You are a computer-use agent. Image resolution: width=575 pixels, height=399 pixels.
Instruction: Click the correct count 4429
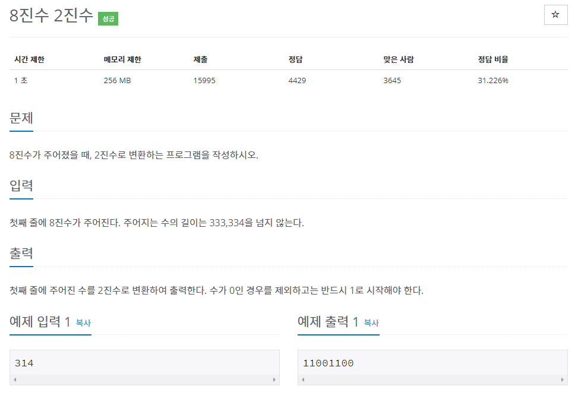pyautogui.click(x=297, y=80)
